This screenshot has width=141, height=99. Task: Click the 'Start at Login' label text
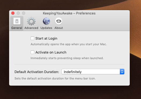(x=46, y=39)
